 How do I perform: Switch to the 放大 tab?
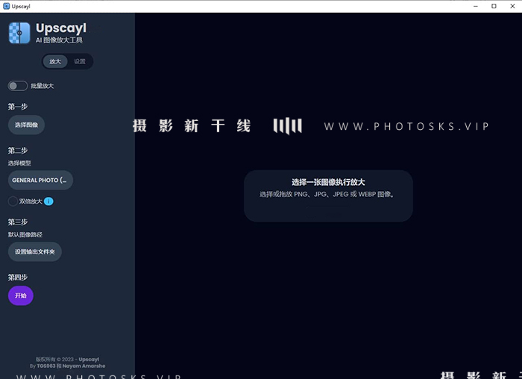(55, 61)
